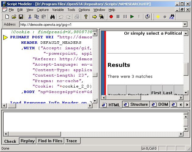This screenshot has width=192, height=152.
Task: Click the yellow question mark Help icon
Action: (86, 16)
